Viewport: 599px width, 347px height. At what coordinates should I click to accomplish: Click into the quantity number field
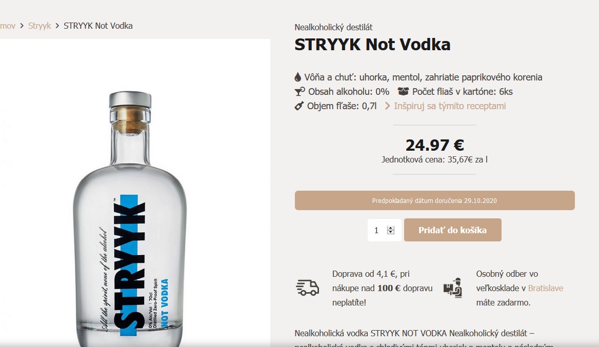click(x=377, y=231)
